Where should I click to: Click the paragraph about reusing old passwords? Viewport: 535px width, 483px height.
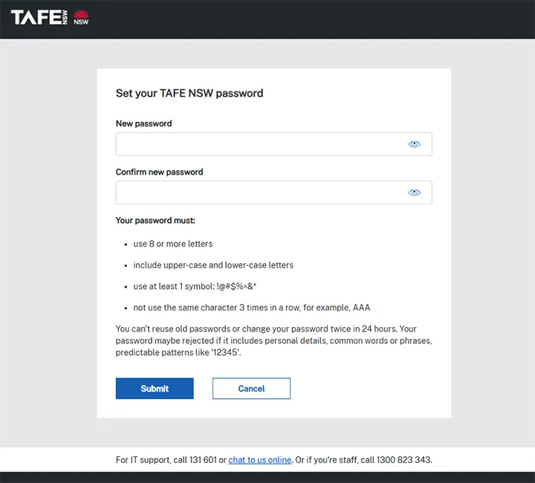[x=274, y=341]
